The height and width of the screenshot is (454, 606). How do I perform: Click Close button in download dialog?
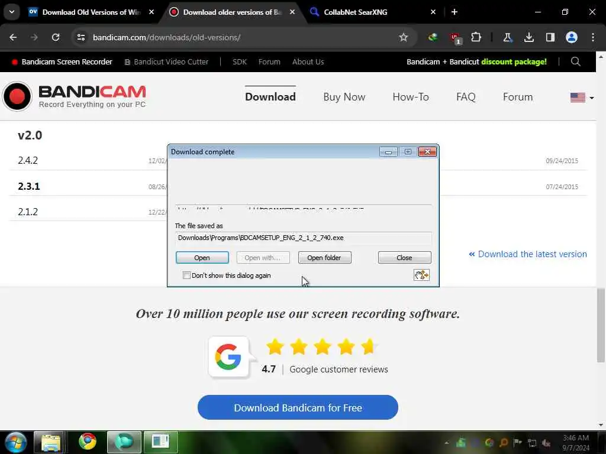(404, 258)
